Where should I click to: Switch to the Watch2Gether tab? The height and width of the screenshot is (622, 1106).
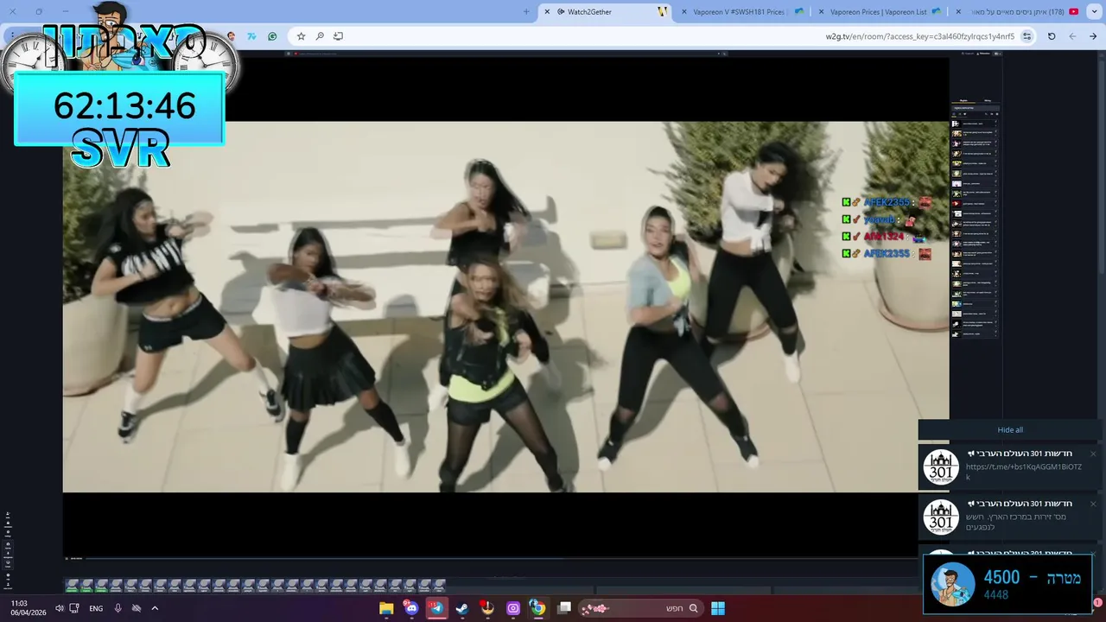coord(605,12)
